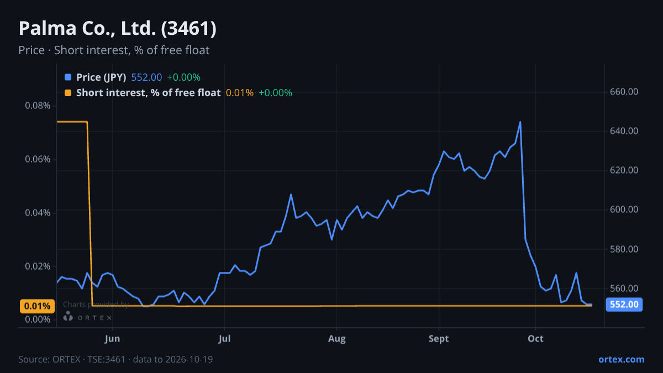Click the green +0.00% next to Price
The width and height of the screenshot is (663, 373).
(183, 77)
